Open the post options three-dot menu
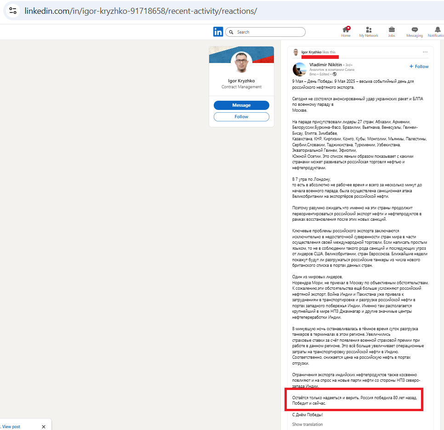 [x=425, y=52]
